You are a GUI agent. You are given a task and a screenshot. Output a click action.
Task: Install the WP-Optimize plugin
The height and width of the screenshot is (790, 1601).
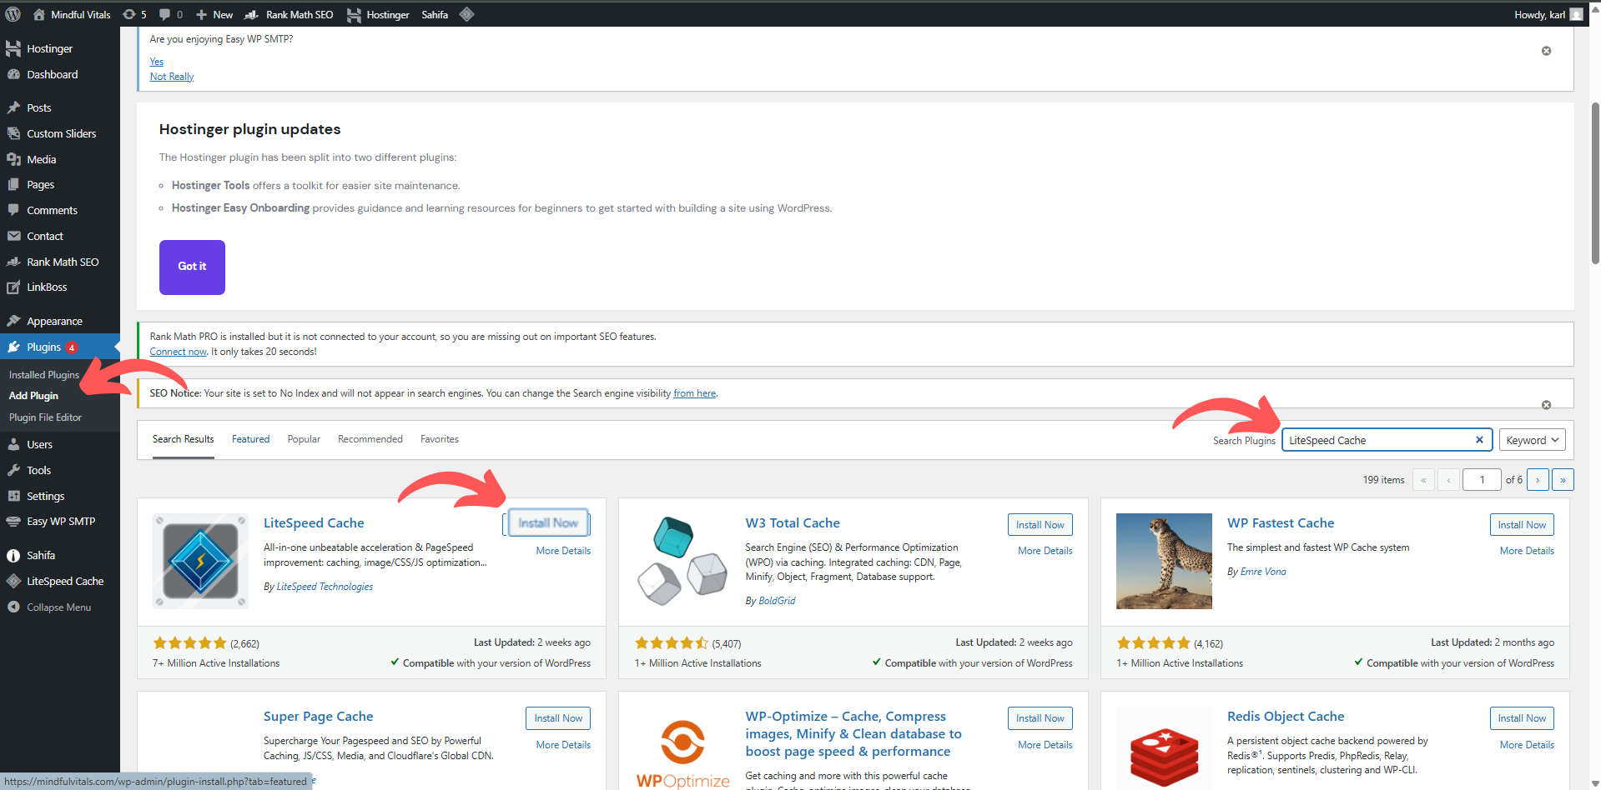[x=1040, y=718]
